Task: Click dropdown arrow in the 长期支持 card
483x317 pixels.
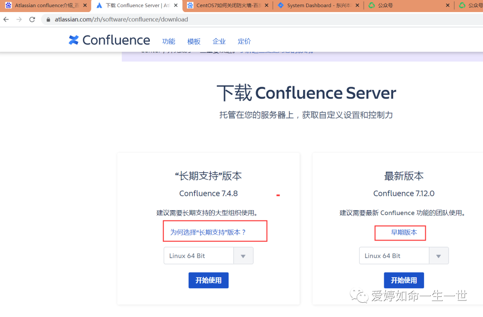Action: tap(243, 256)
